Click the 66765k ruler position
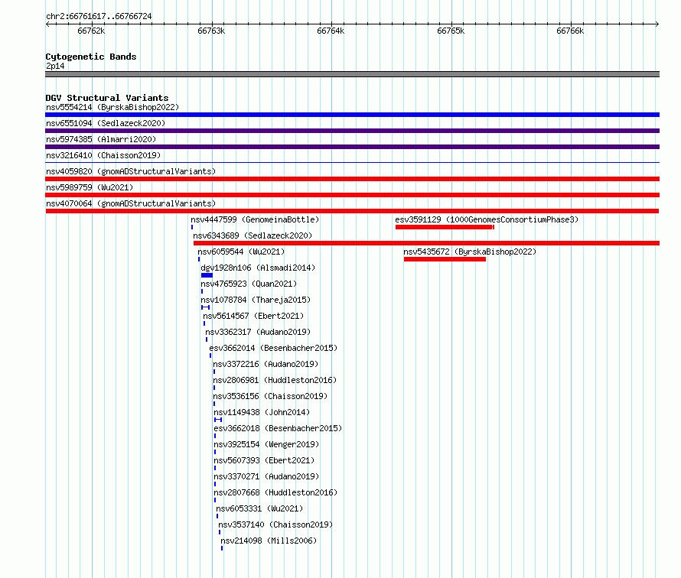The width and height of the screenshot is (681, 578). (451, 31)
